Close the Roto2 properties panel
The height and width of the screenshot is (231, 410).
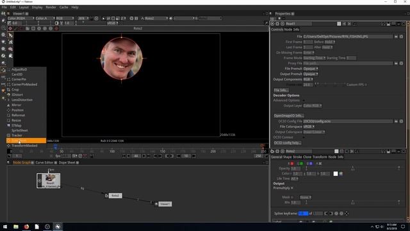[x=404, y=151]
